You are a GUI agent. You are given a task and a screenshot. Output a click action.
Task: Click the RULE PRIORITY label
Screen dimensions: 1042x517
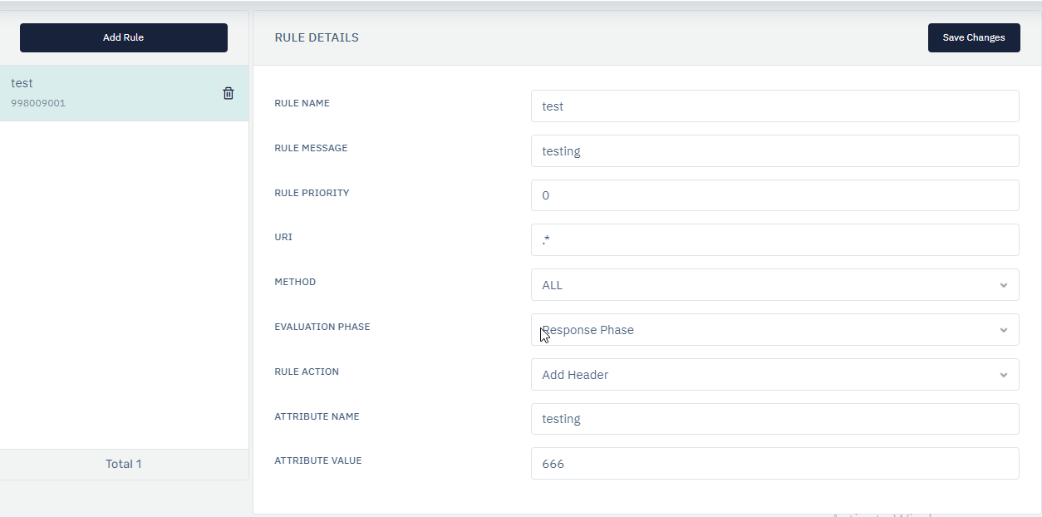pyautogui.click(x=312, y=193)
